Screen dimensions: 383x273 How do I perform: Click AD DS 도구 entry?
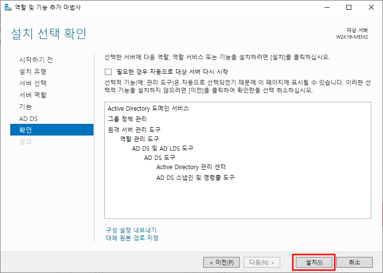160,157
